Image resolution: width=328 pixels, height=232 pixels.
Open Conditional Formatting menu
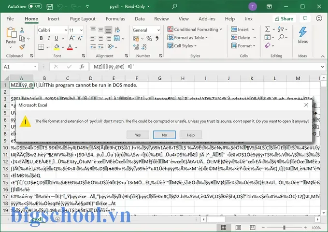(x=195, y=29)
